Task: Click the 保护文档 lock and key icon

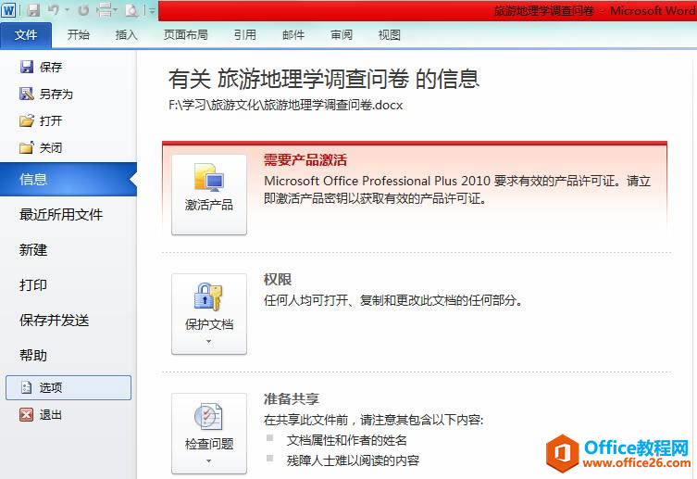Action: click(208, 296)
